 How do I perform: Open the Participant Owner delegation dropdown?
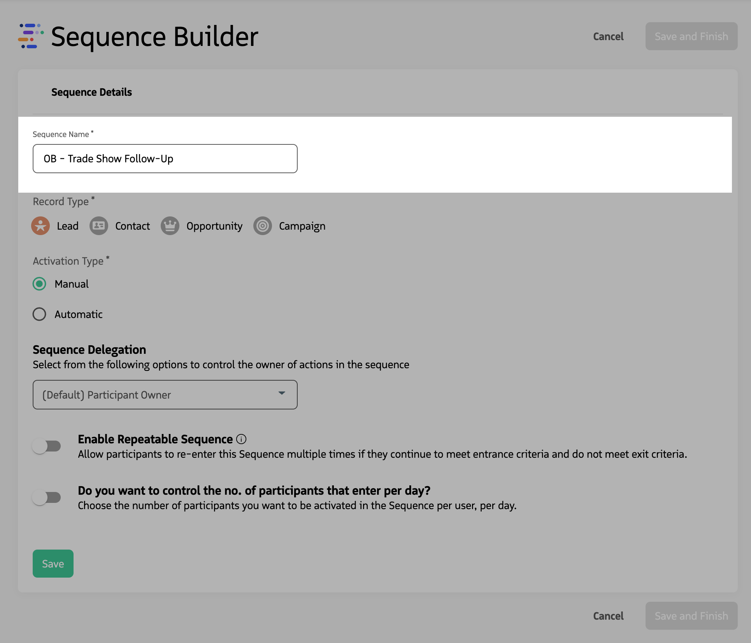[x=165, y=394]
